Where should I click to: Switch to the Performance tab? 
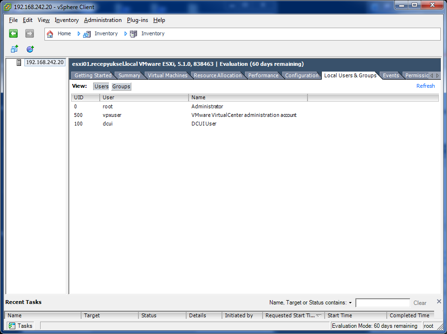264,75
